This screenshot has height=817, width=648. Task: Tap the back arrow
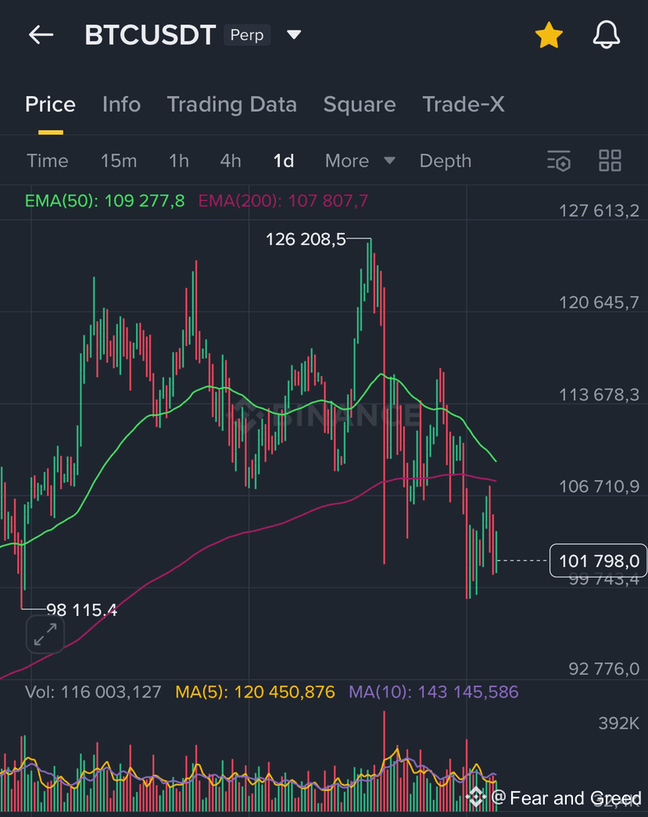(x=41, y=35)
